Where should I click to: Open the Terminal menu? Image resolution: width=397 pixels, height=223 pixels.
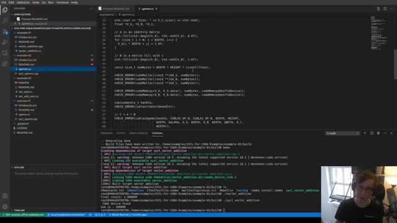pos(62,2)
